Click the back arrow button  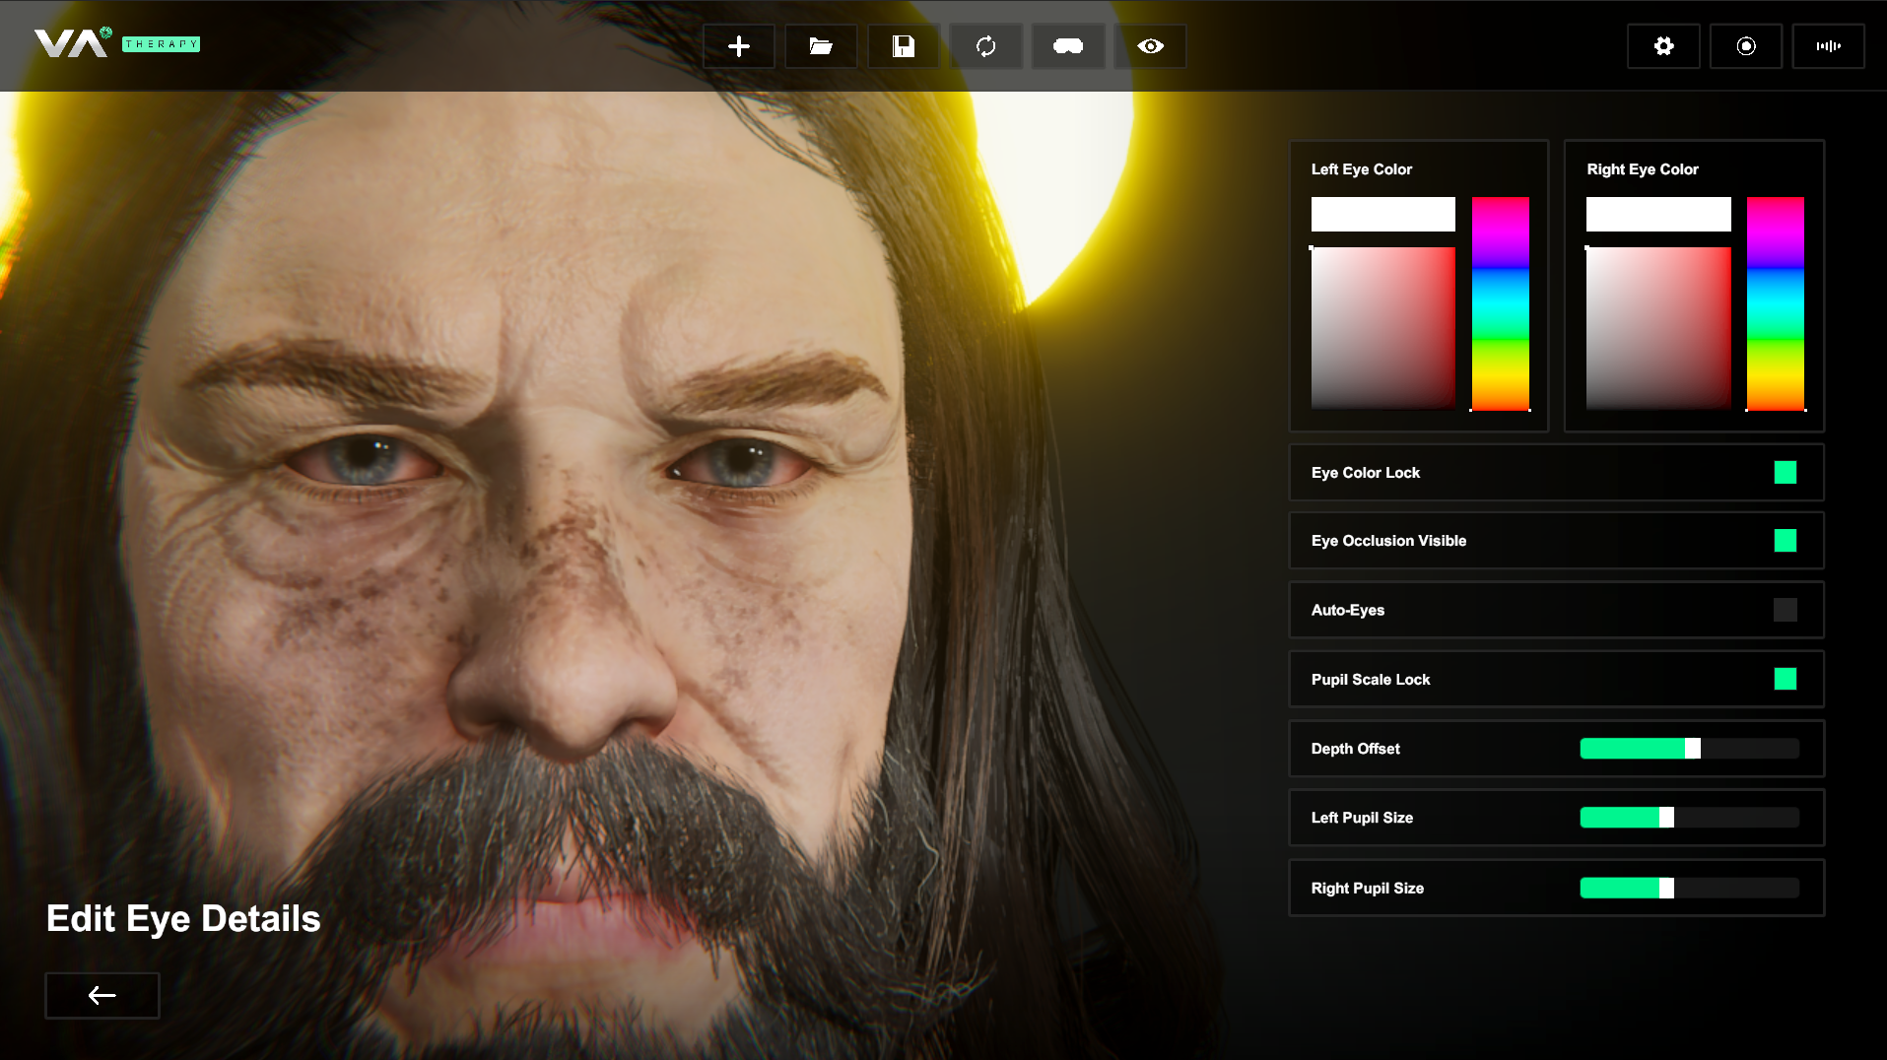tap(102, 995)
